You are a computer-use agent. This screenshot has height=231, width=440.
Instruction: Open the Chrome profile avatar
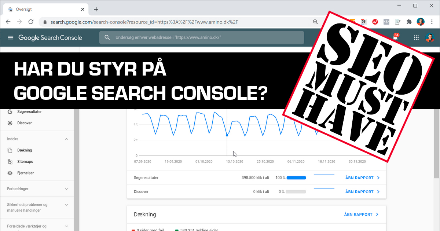point(421,22)
